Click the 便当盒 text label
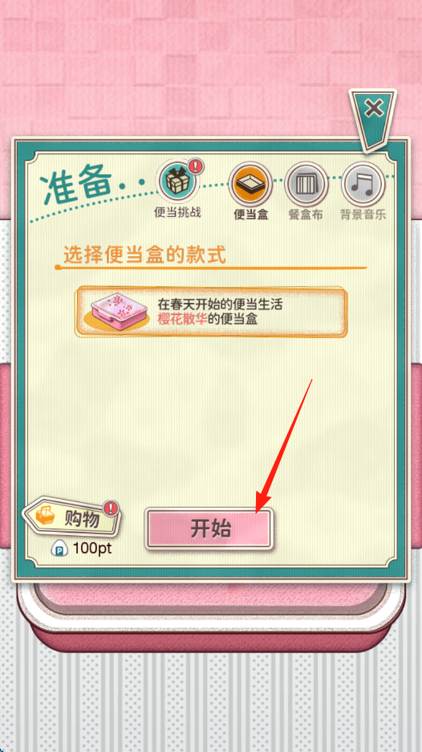 (250, 215)
